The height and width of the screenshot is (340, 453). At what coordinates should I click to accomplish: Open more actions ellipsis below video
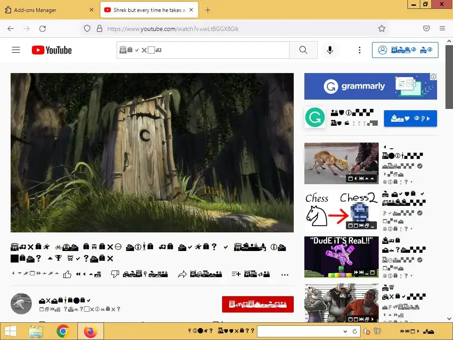click(285, 274)
